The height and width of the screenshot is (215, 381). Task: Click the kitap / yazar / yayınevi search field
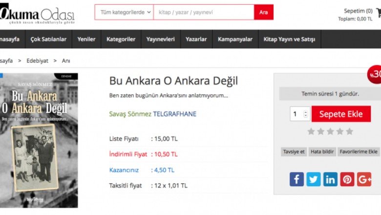(x=204, y=12)
